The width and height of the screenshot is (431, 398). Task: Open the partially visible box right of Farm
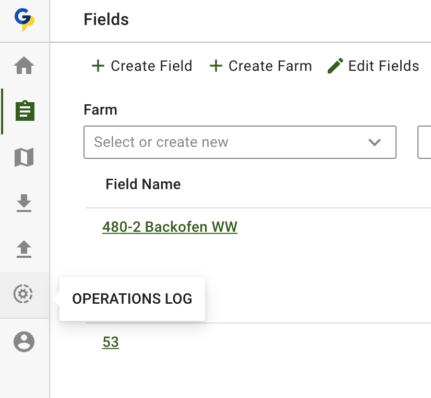[425, 142]
